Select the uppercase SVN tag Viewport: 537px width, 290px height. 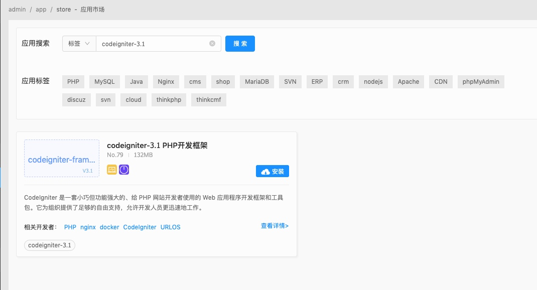[x=290, y=81]
